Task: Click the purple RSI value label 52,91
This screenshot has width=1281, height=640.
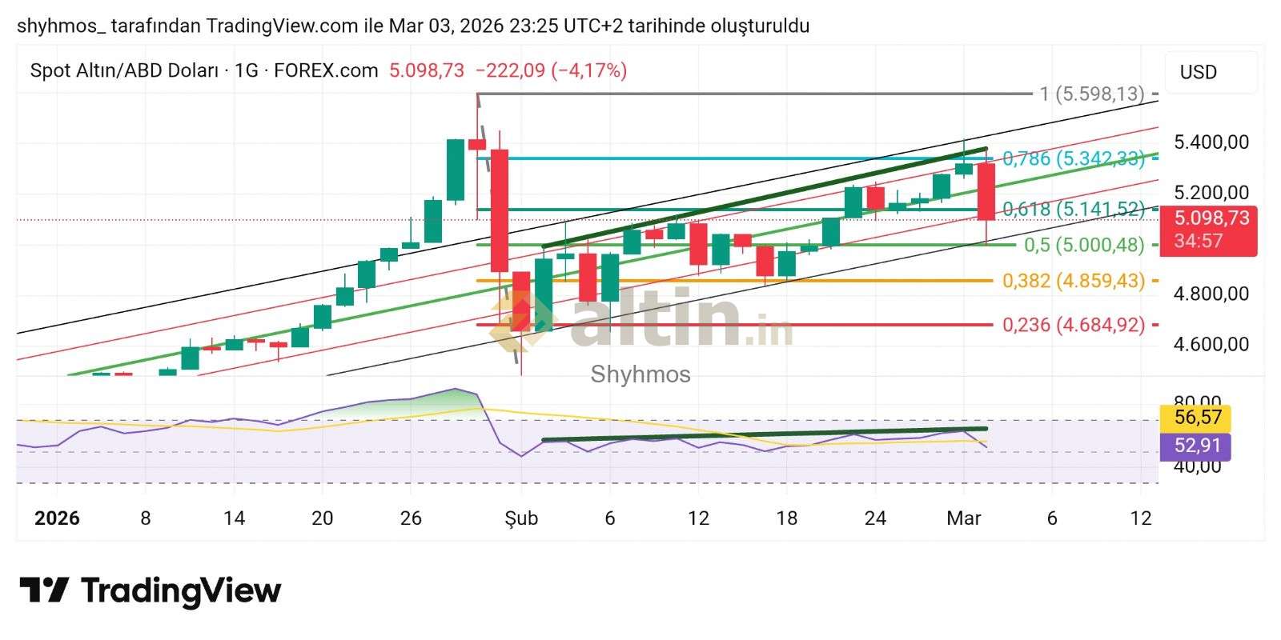Action: click(1198, 446)
